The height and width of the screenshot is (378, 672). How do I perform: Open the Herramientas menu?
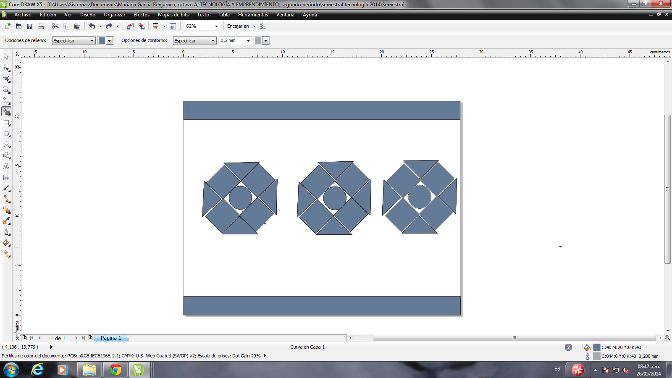pos(253,15)
